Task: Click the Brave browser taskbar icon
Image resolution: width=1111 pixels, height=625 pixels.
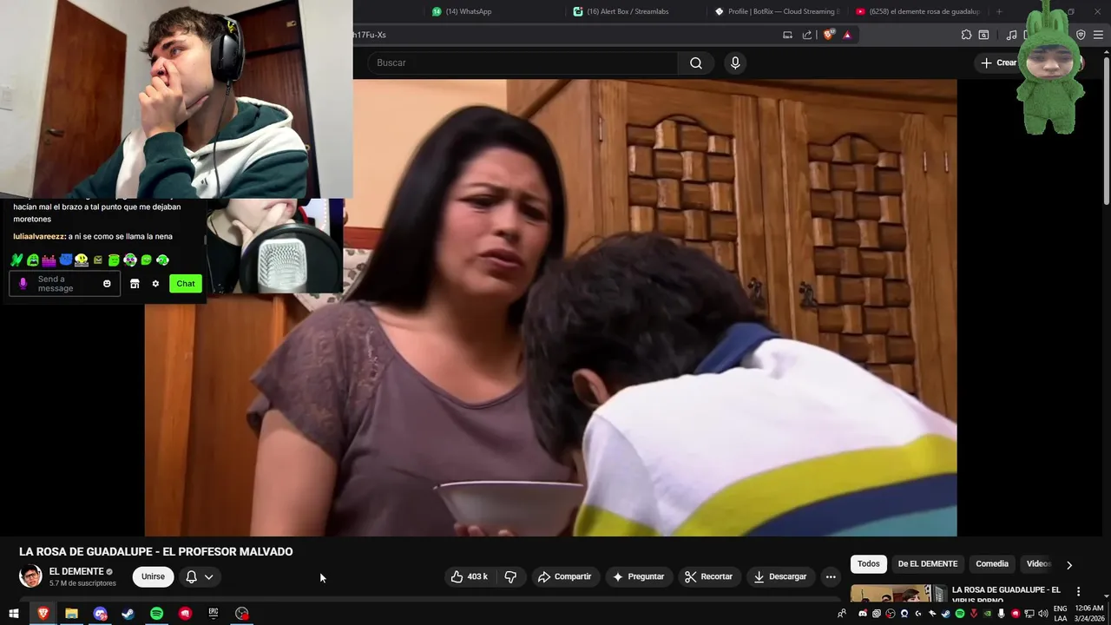Action: [x=43, y=614]
